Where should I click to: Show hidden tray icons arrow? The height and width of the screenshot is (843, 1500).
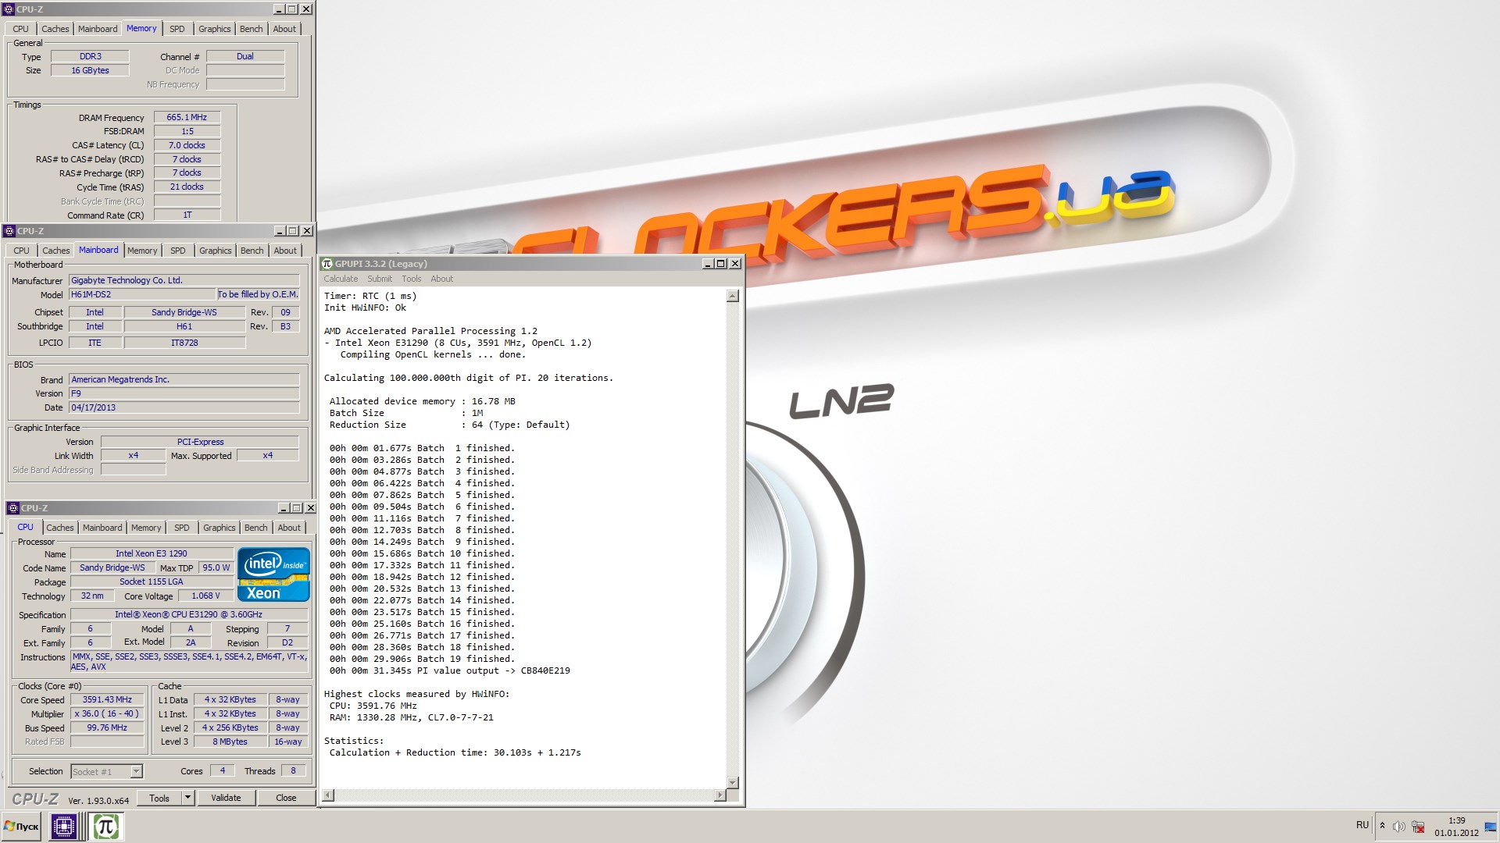(1382, 826)
